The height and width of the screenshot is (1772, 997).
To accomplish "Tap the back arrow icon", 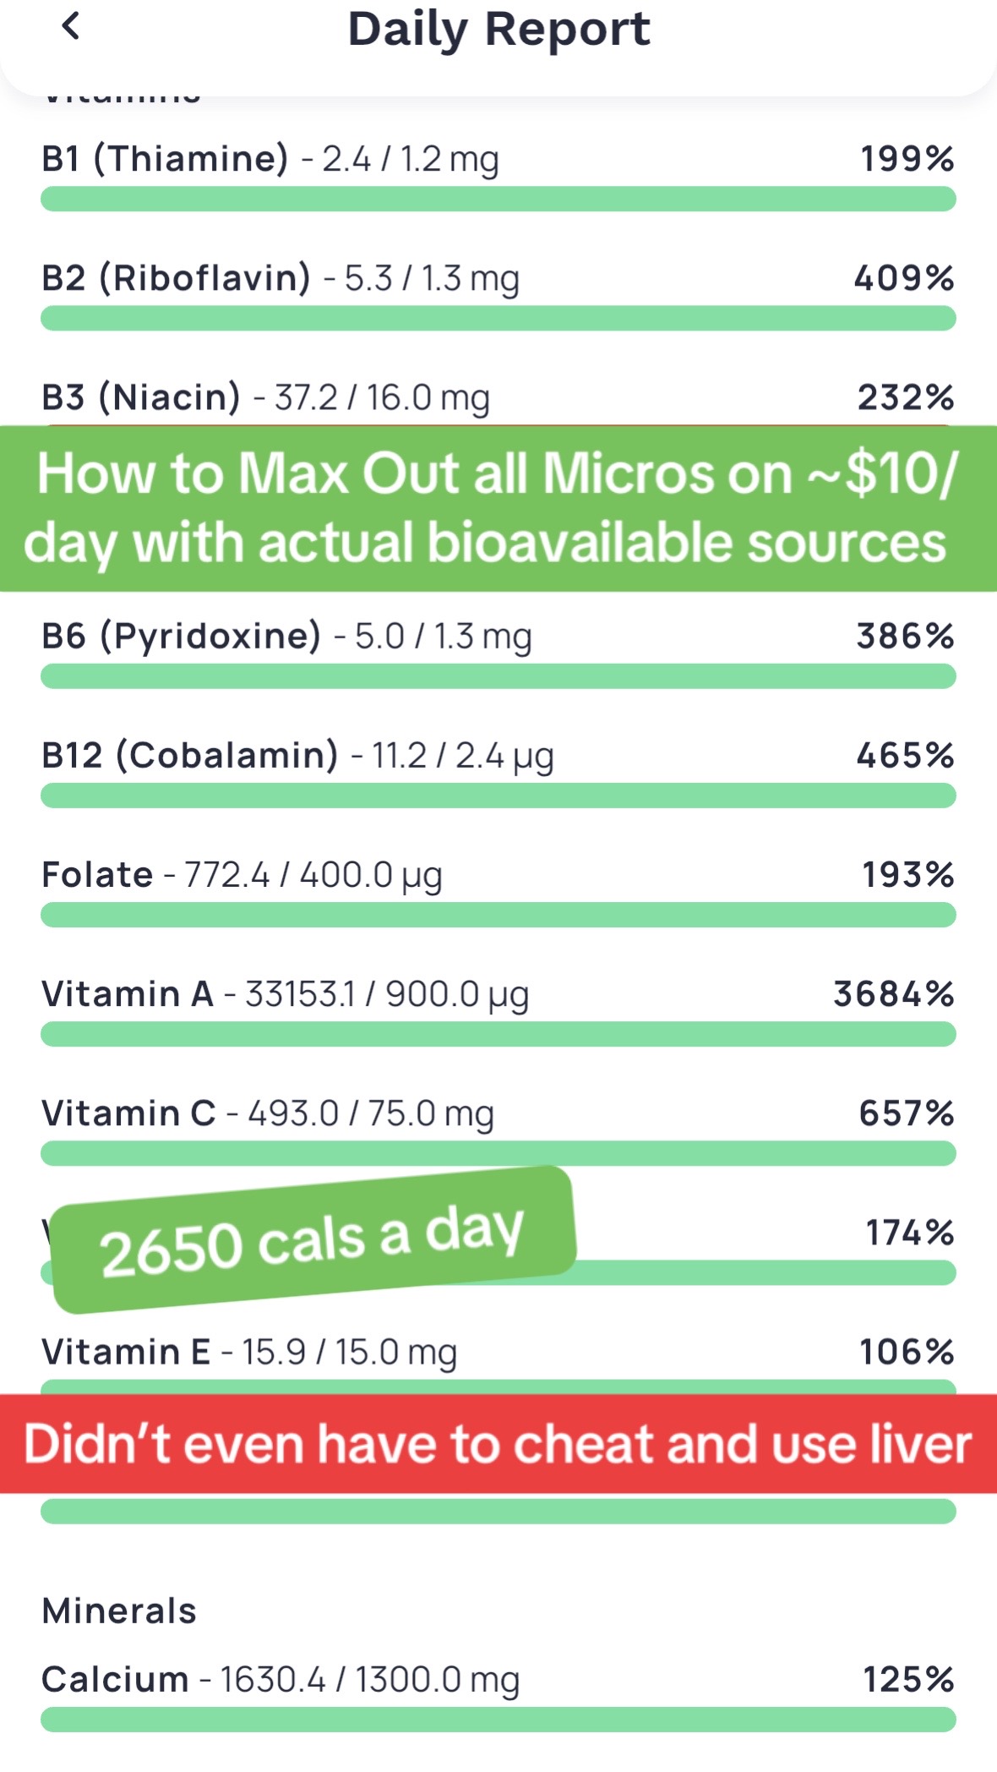I will click(x=71, y=26).
